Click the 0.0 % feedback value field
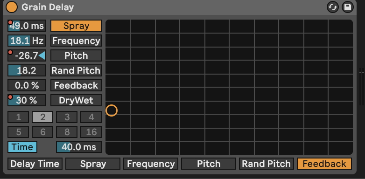The height and width of the screenshot is (179, 365). 27,86
